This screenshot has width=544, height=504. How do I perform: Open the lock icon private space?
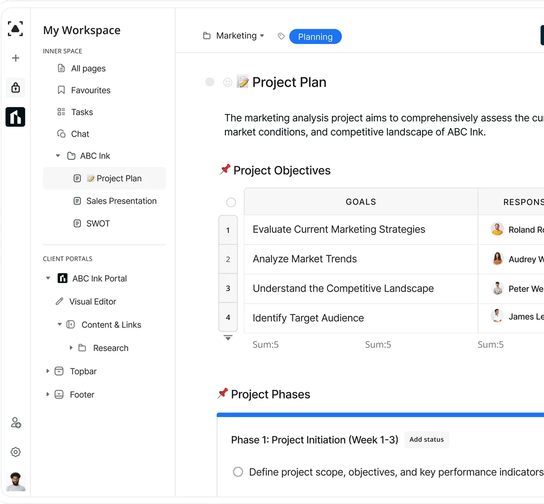tap(16, 88)
